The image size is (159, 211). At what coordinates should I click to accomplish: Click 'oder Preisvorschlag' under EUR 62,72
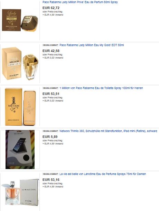click(53, 12)
